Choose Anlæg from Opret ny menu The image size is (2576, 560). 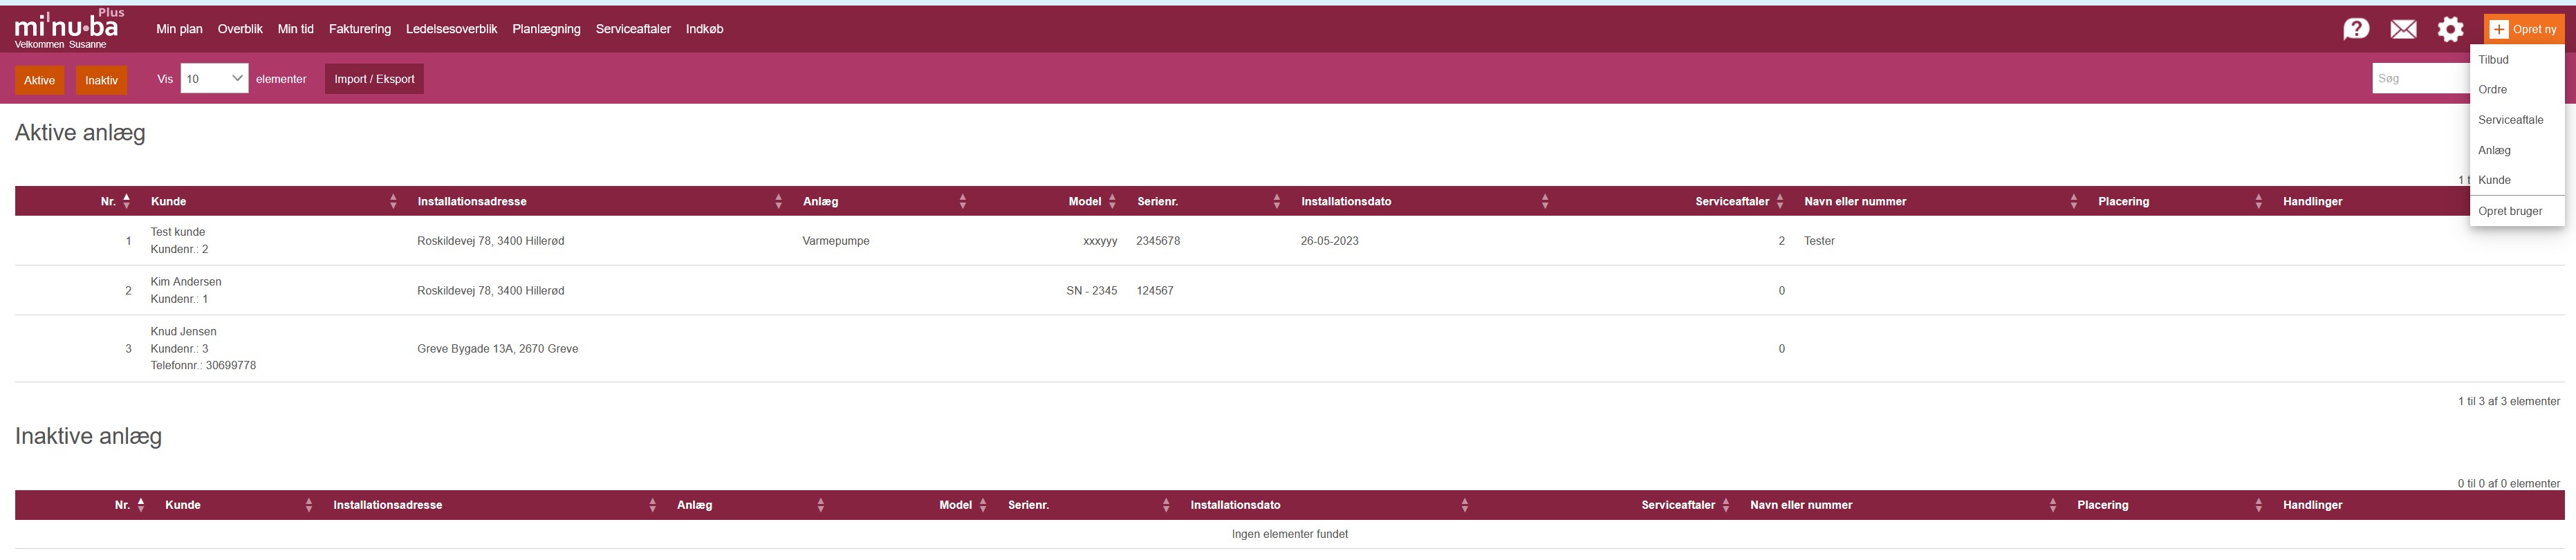[x=2517, y=150]
